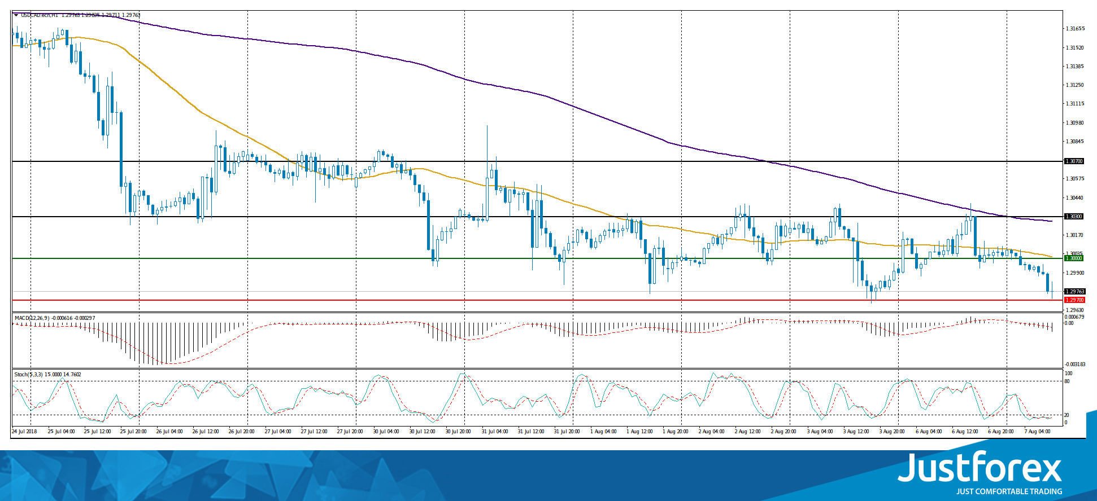Click the 30 Jul 04:00 time label

click(386, 432)
